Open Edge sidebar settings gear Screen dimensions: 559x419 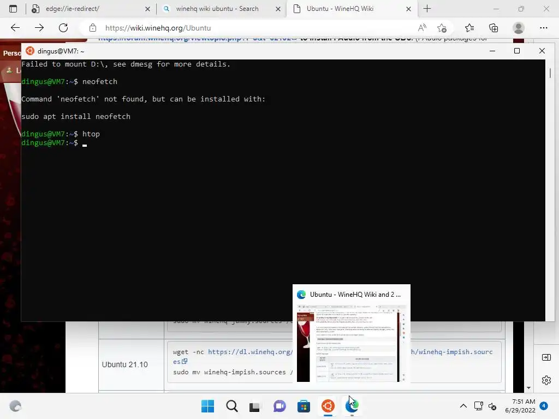tap(546, 380)
